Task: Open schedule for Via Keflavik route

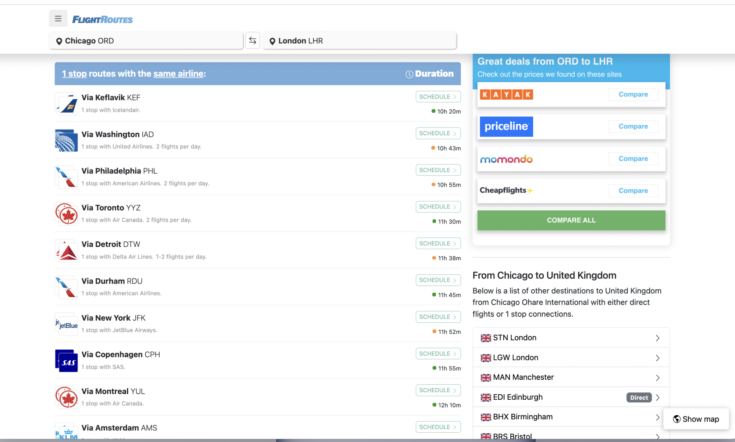Action: pyautogui.click(x=438, y=97)
